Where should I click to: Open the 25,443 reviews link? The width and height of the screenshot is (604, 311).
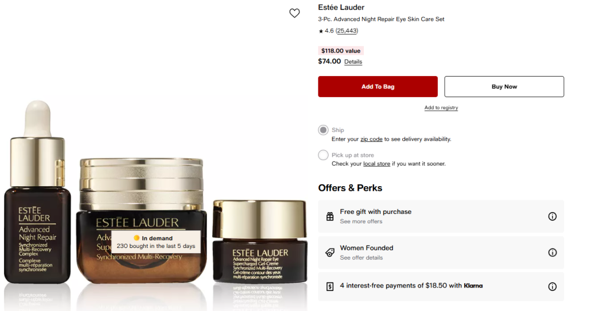(x=347, y=31)
